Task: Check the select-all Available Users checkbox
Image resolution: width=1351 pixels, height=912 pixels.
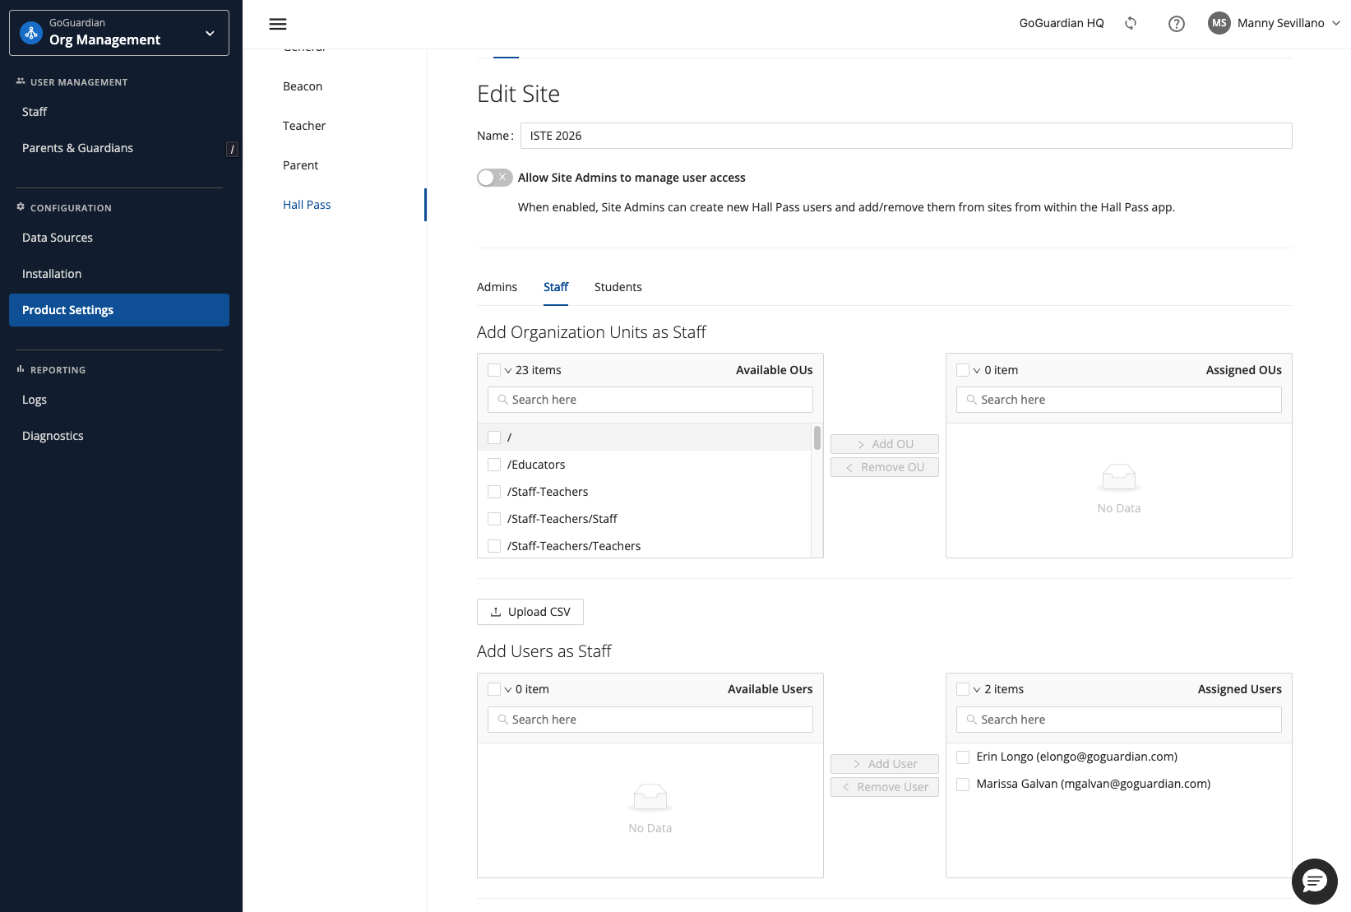Action: coord(494,689)
